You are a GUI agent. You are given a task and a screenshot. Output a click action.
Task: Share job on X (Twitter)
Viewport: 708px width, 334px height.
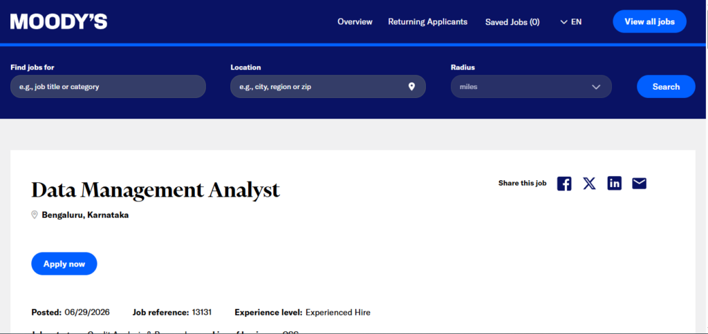coord(589,184)
